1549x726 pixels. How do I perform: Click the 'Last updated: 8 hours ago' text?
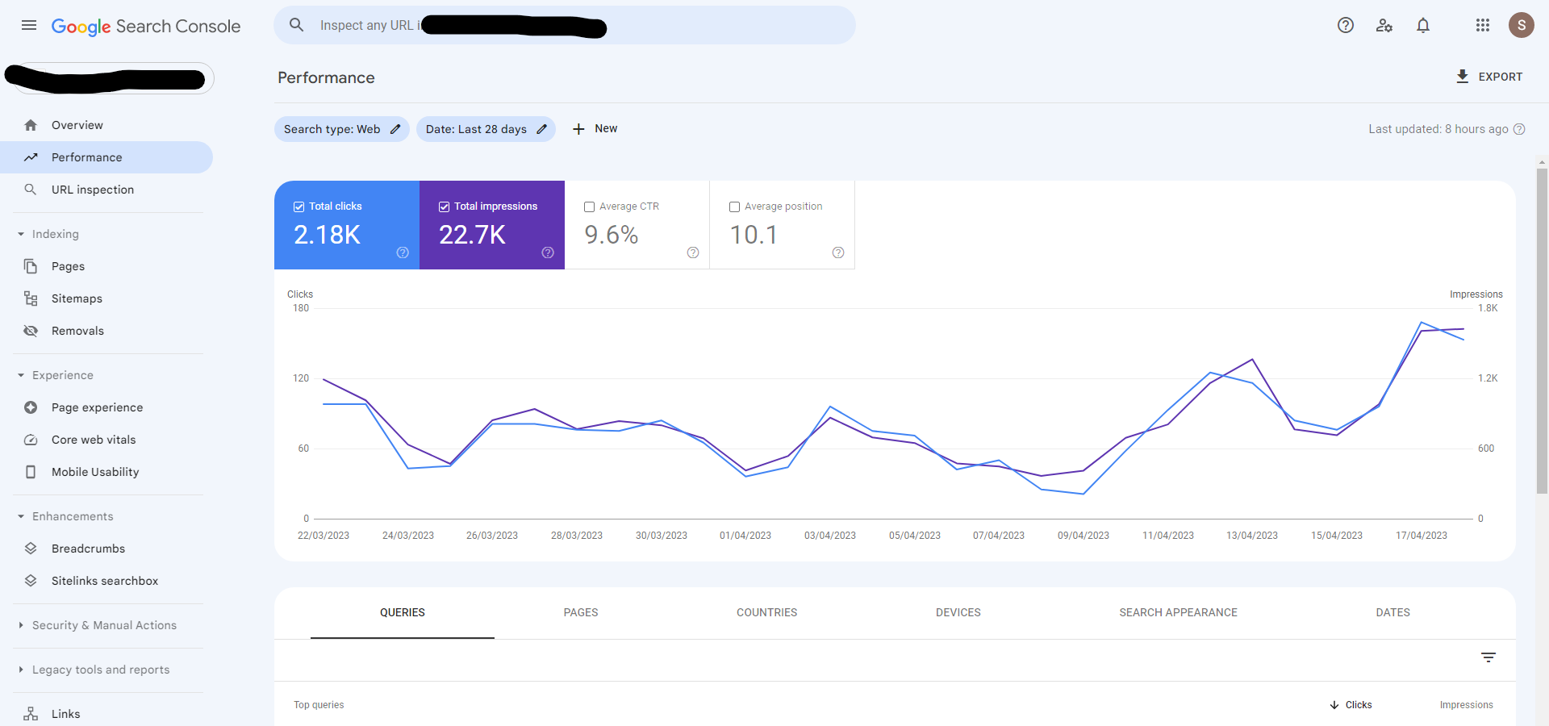[x=1438, y=129]
